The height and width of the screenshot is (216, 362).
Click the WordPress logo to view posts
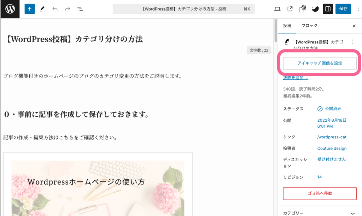click(10, 9)
